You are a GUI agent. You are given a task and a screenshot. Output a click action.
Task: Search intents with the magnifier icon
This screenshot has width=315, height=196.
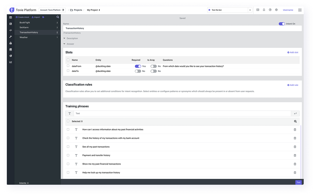coord(58,17)
